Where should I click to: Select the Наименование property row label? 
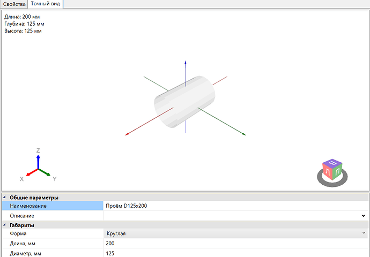53,206
